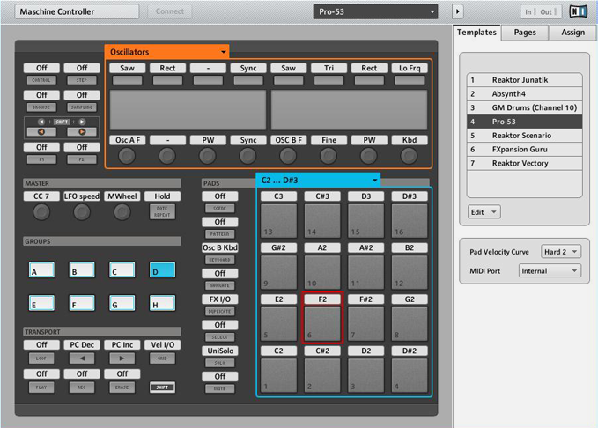Open the Pro-53 template dropdown

pyautogui.click(x=375, y=11)
